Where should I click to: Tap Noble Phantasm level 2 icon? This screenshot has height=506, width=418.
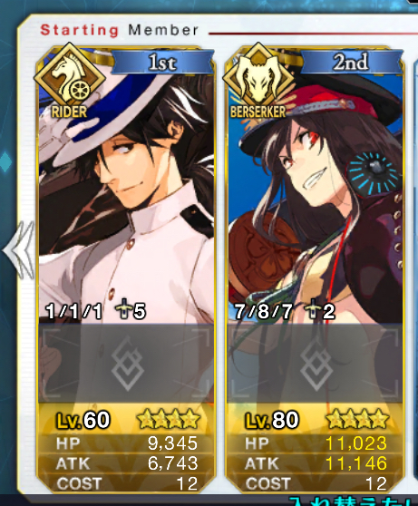(319, 311)
